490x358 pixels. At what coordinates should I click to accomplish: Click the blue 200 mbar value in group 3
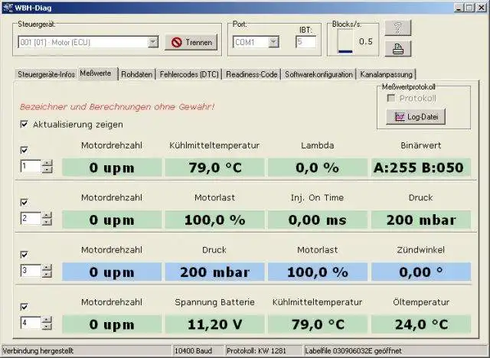214,272
